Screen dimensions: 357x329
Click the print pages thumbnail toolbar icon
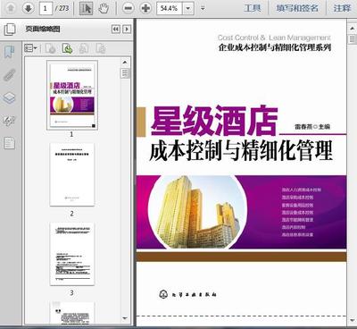[x=84, y=48]
